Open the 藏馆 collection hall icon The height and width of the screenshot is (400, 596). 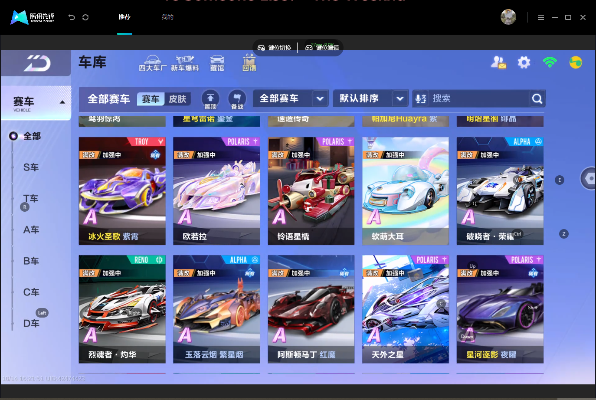pyautogui.click(x=217, y=63)
